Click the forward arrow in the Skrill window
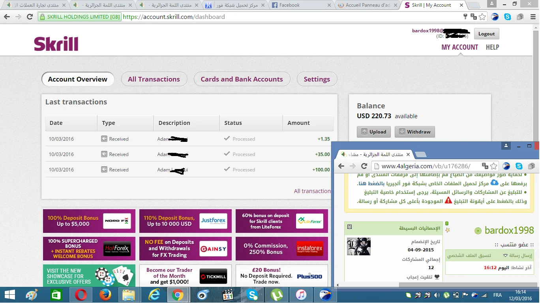Screen dimensions: 540x303 pyautogui.click(x=18, y=17)
